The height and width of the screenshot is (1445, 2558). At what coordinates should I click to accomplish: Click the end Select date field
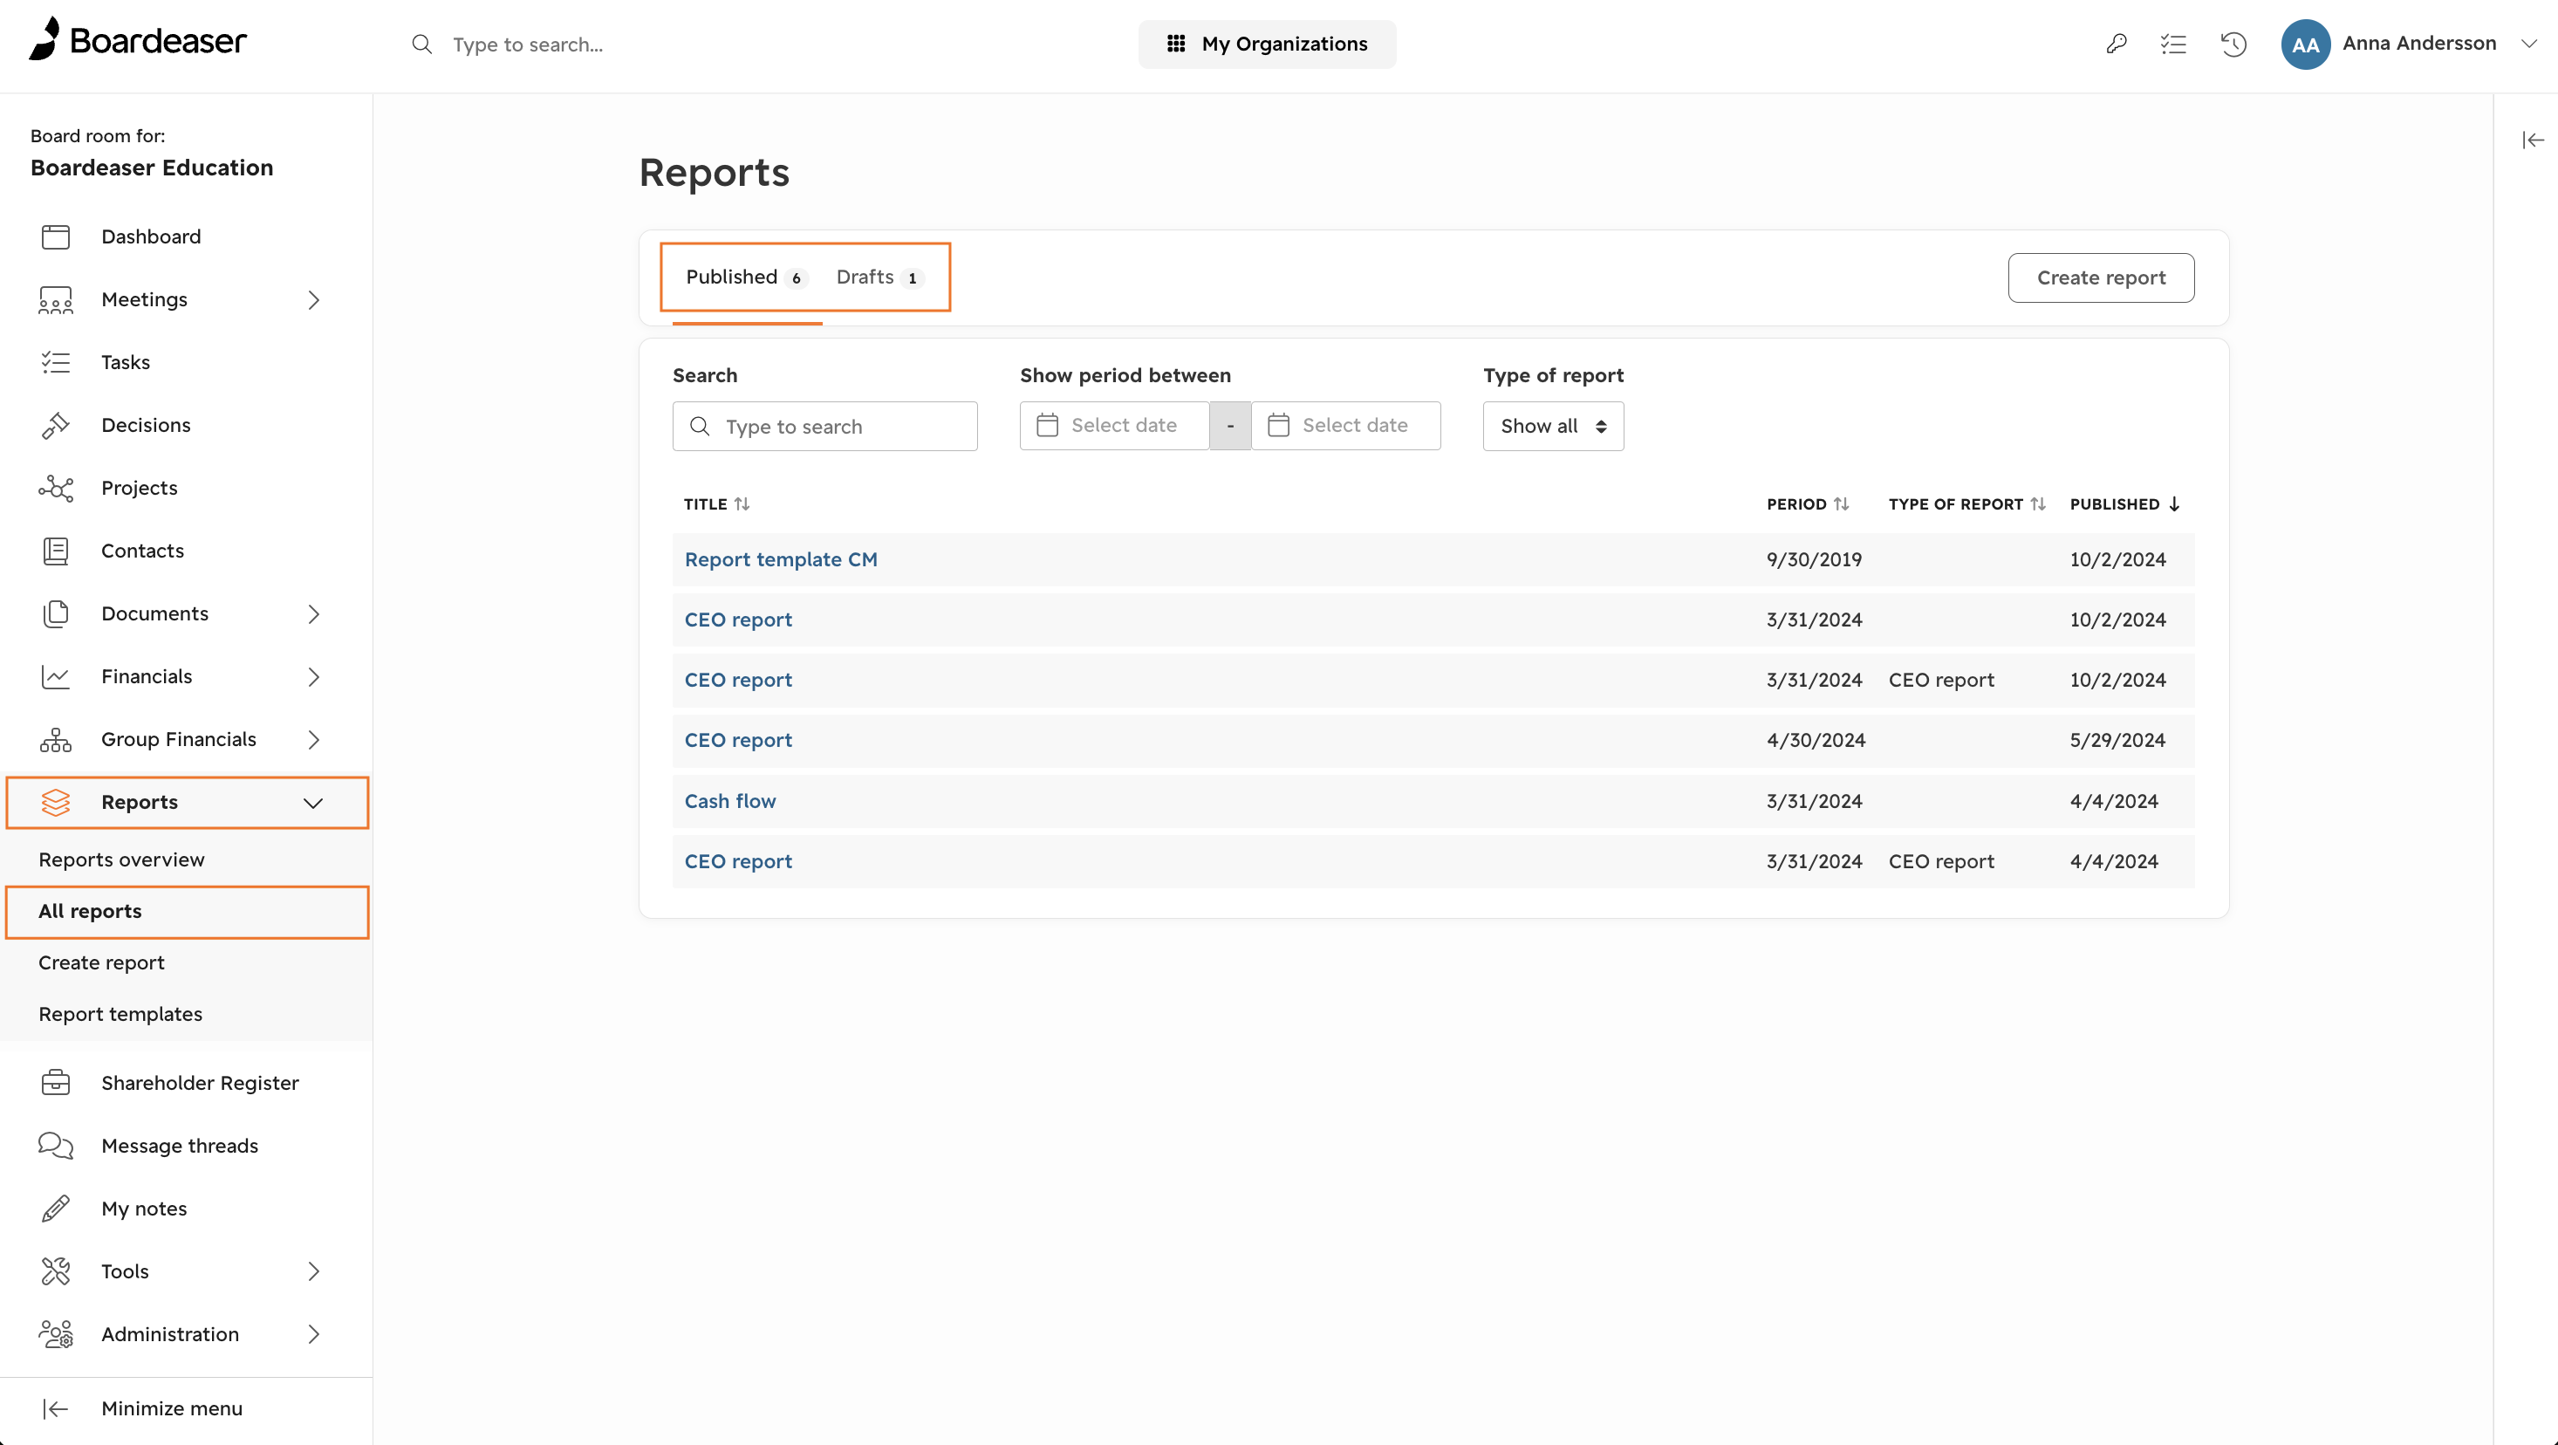tap(1345, 425)
